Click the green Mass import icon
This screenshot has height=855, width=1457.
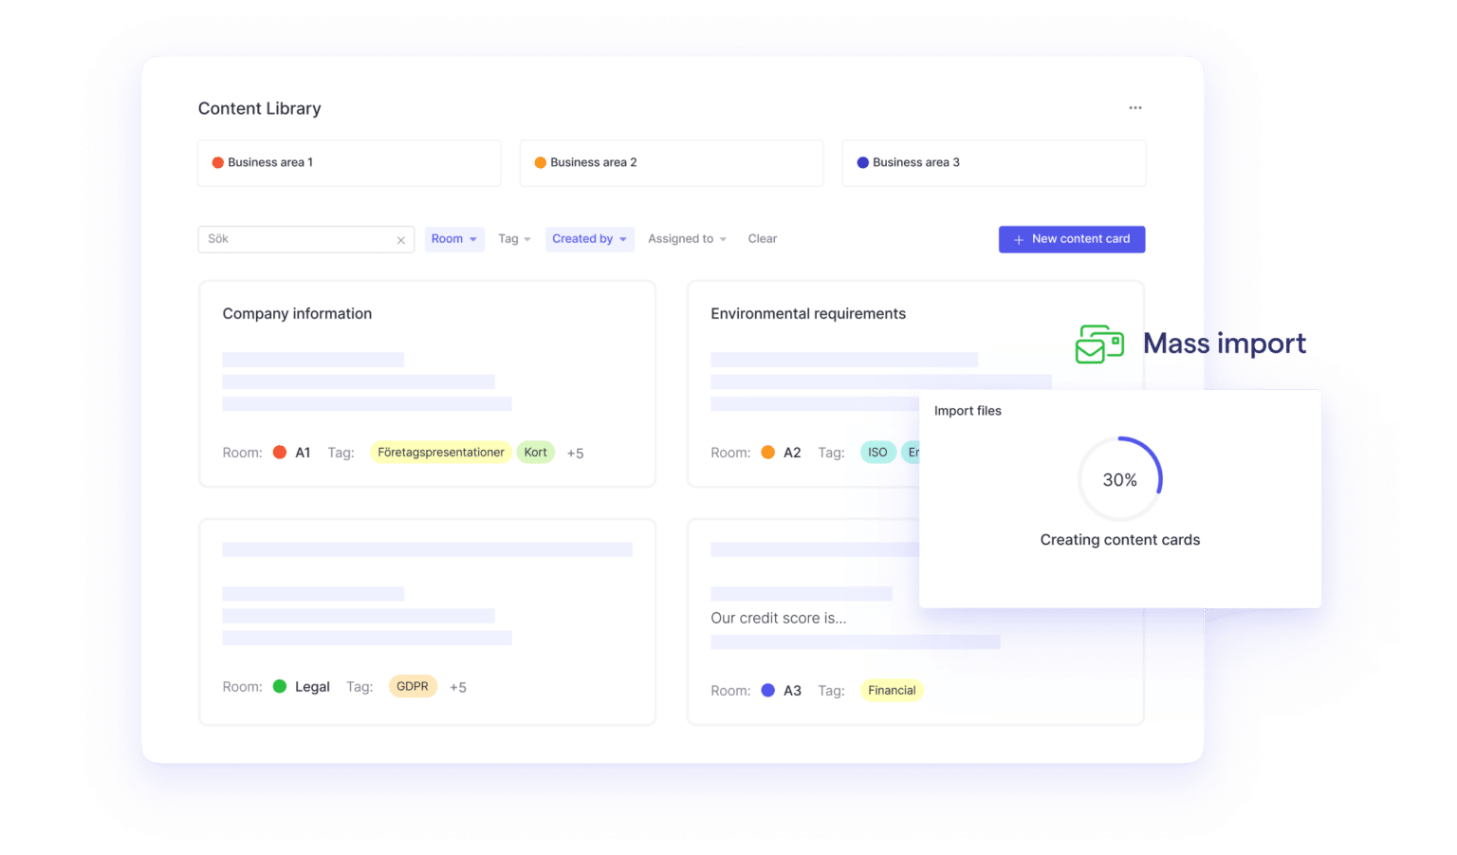tap(1098, 344)
